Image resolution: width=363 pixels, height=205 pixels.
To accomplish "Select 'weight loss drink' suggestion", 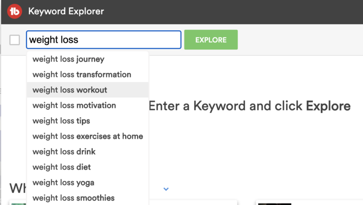I will [88, 152].
